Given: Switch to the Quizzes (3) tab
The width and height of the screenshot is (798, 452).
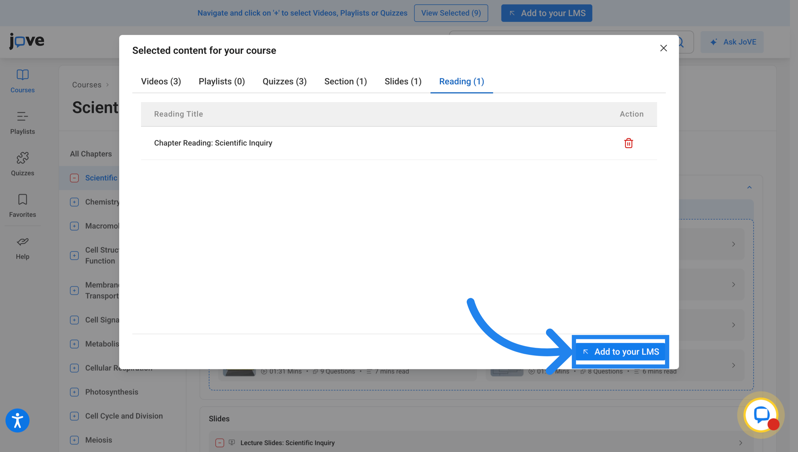Looking at the screenshot, I should tap(284, 81).
